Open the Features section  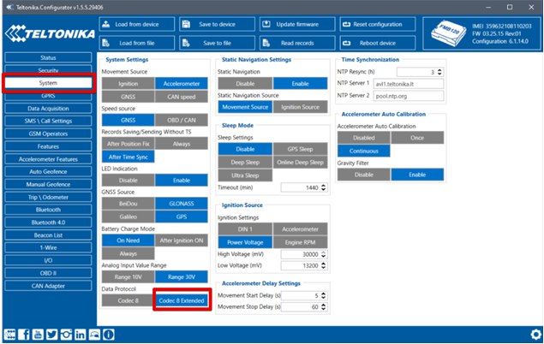[x=48, y=146]
